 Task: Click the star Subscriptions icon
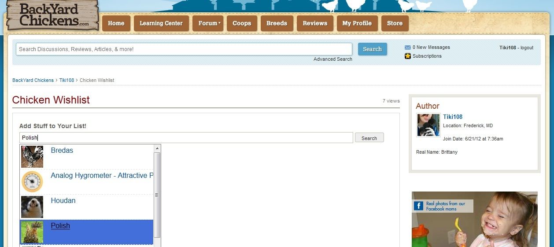click(x=407, y=56)
